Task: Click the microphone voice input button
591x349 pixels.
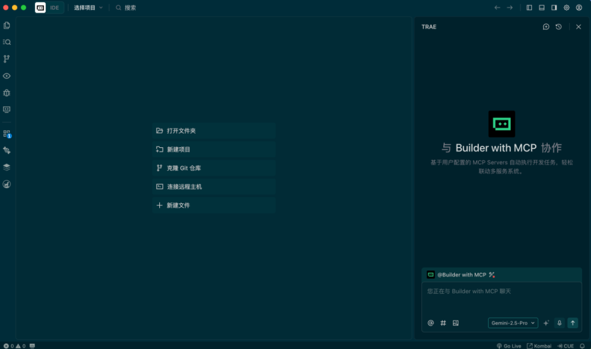Action: click(x=559, y=323)
